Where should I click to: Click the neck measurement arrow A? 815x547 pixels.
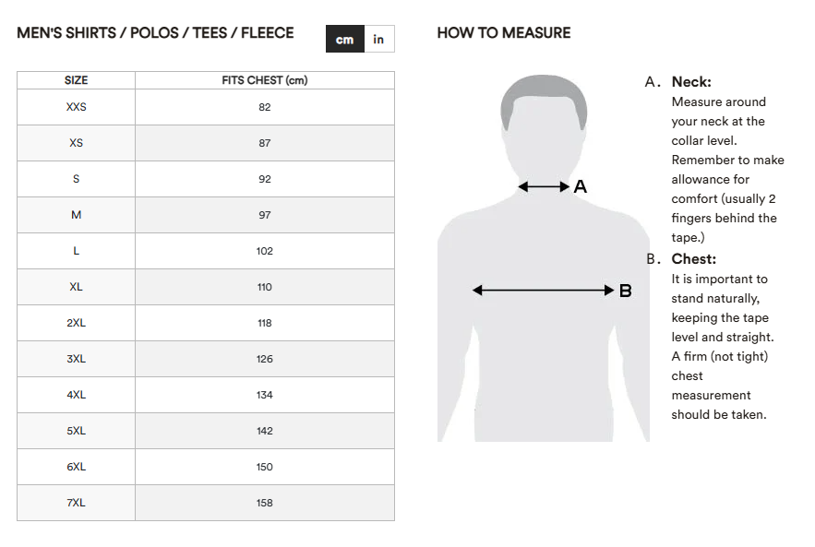pyautogui.click(x=544, y=186)
